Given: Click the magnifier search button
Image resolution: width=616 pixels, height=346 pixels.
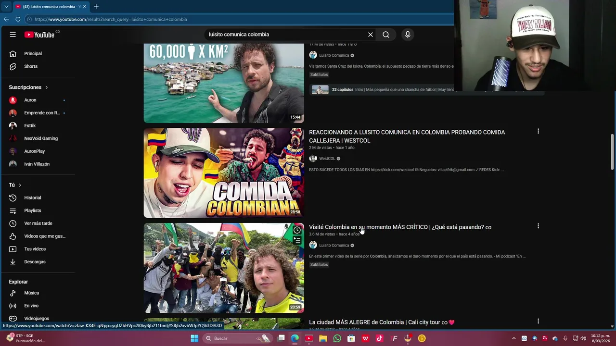Looking at the screenshot, I should pyautogui.click(x=386, y=35).
